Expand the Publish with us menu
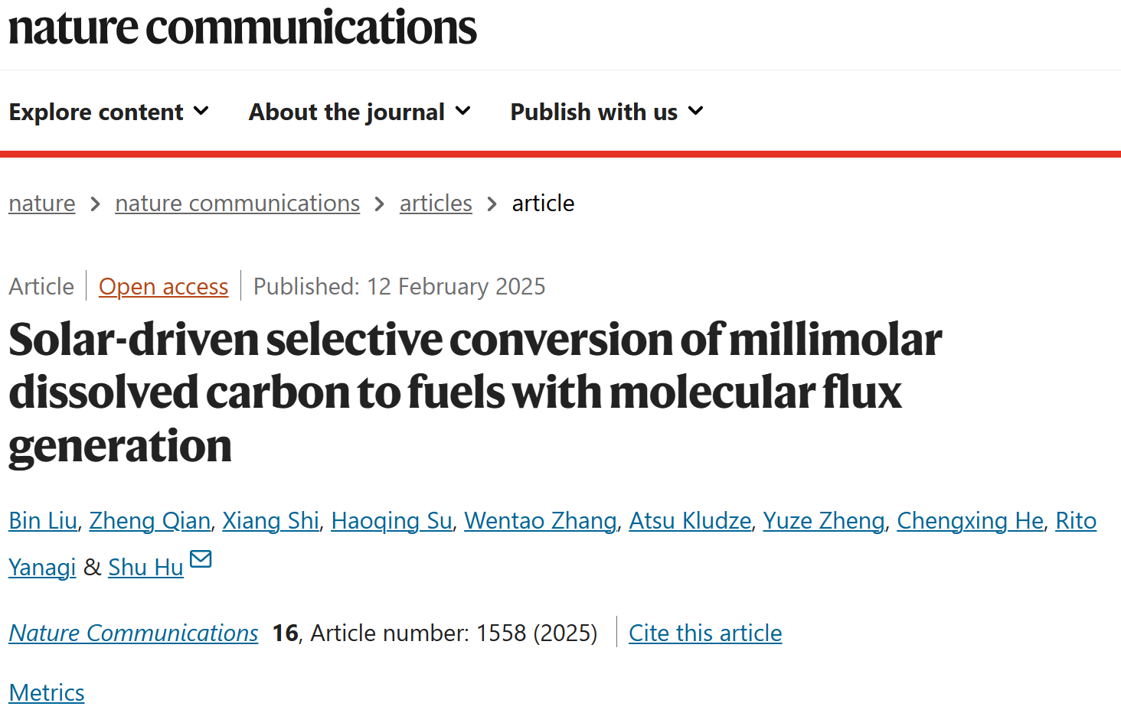1121x713 pixels. (607, 112)
